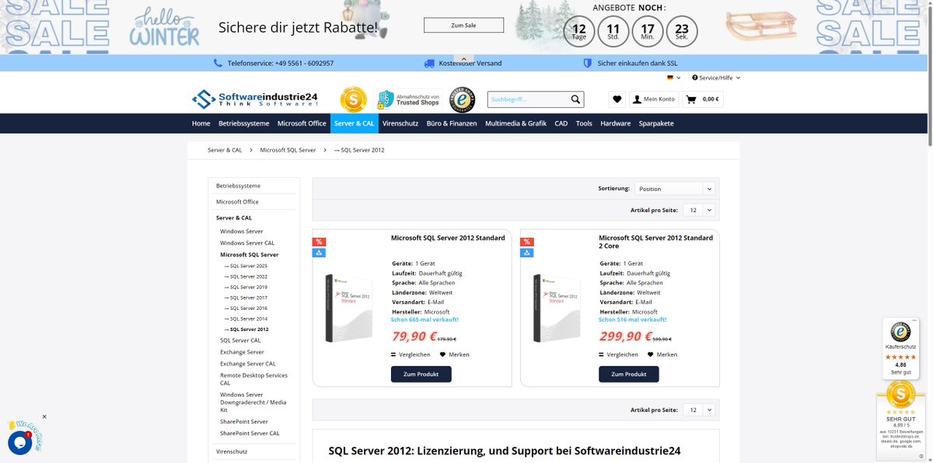Viewport: 933px width, 463px height.
Task: Click the eKomi-style round certificate badge in the header
Action: click(463, 99)
